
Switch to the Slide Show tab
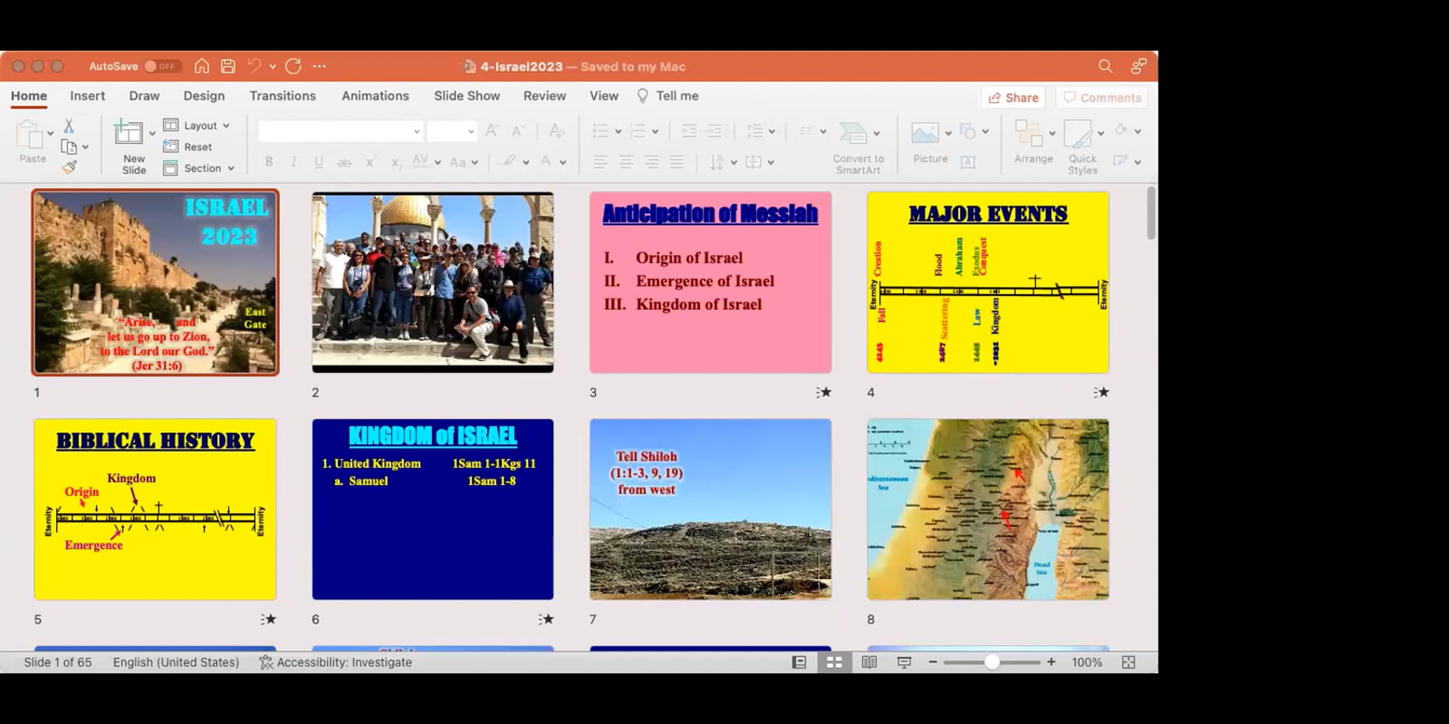pyautogui.click(x=466, y=96)
